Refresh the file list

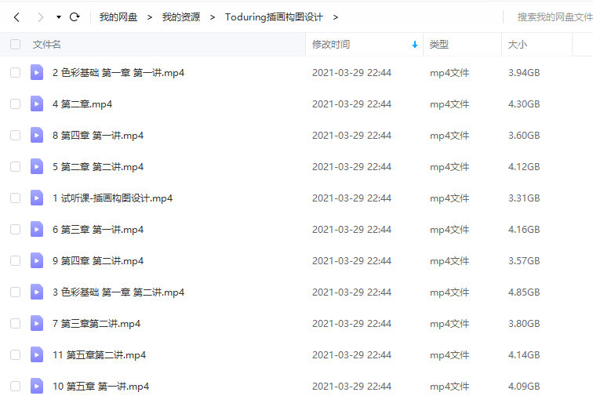(75, 16)
